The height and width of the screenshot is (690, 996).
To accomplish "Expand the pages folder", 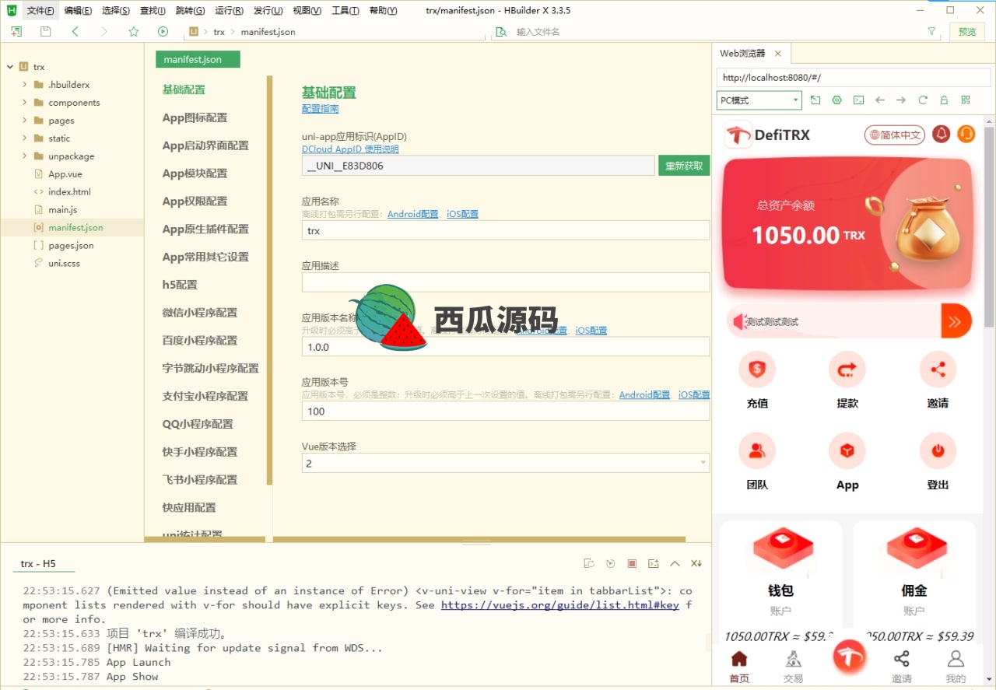I will tap(25, 120).
